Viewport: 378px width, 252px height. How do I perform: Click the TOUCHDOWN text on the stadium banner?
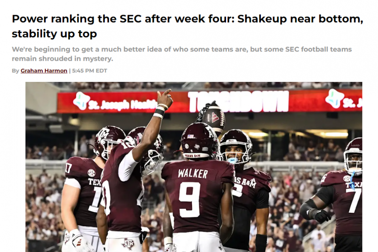coord(238,101)
